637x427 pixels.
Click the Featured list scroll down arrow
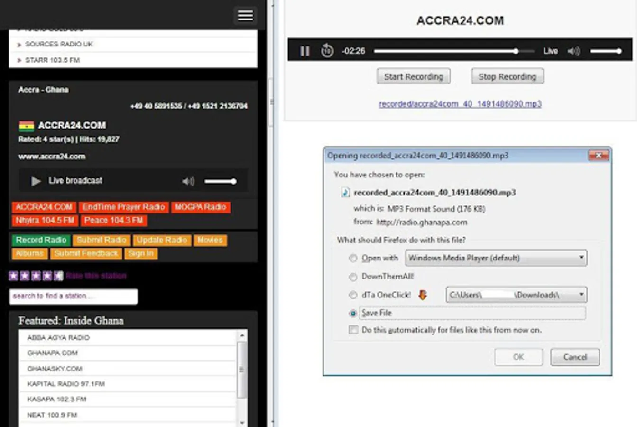click(x=242, y=422)
